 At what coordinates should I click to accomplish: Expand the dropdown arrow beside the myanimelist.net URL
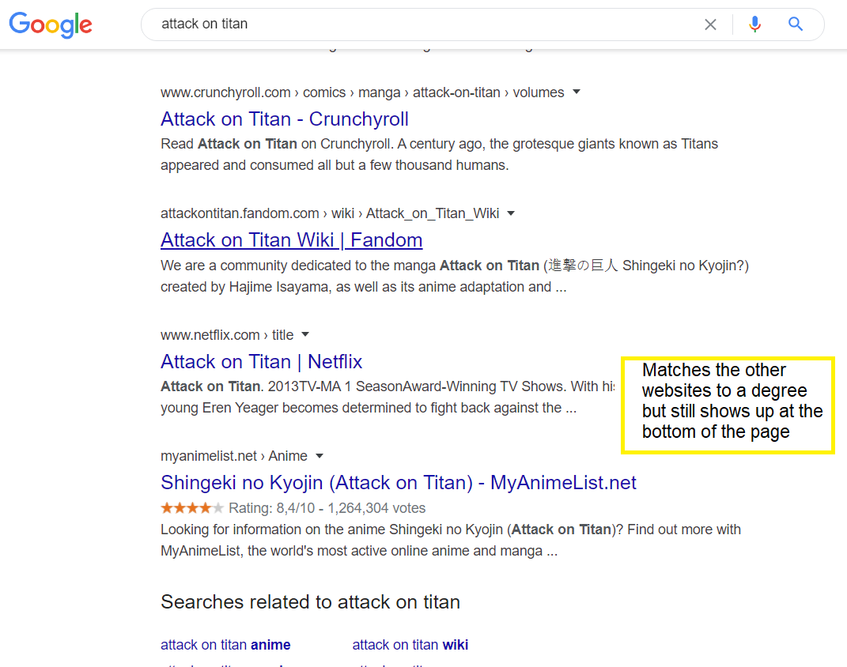320,456
